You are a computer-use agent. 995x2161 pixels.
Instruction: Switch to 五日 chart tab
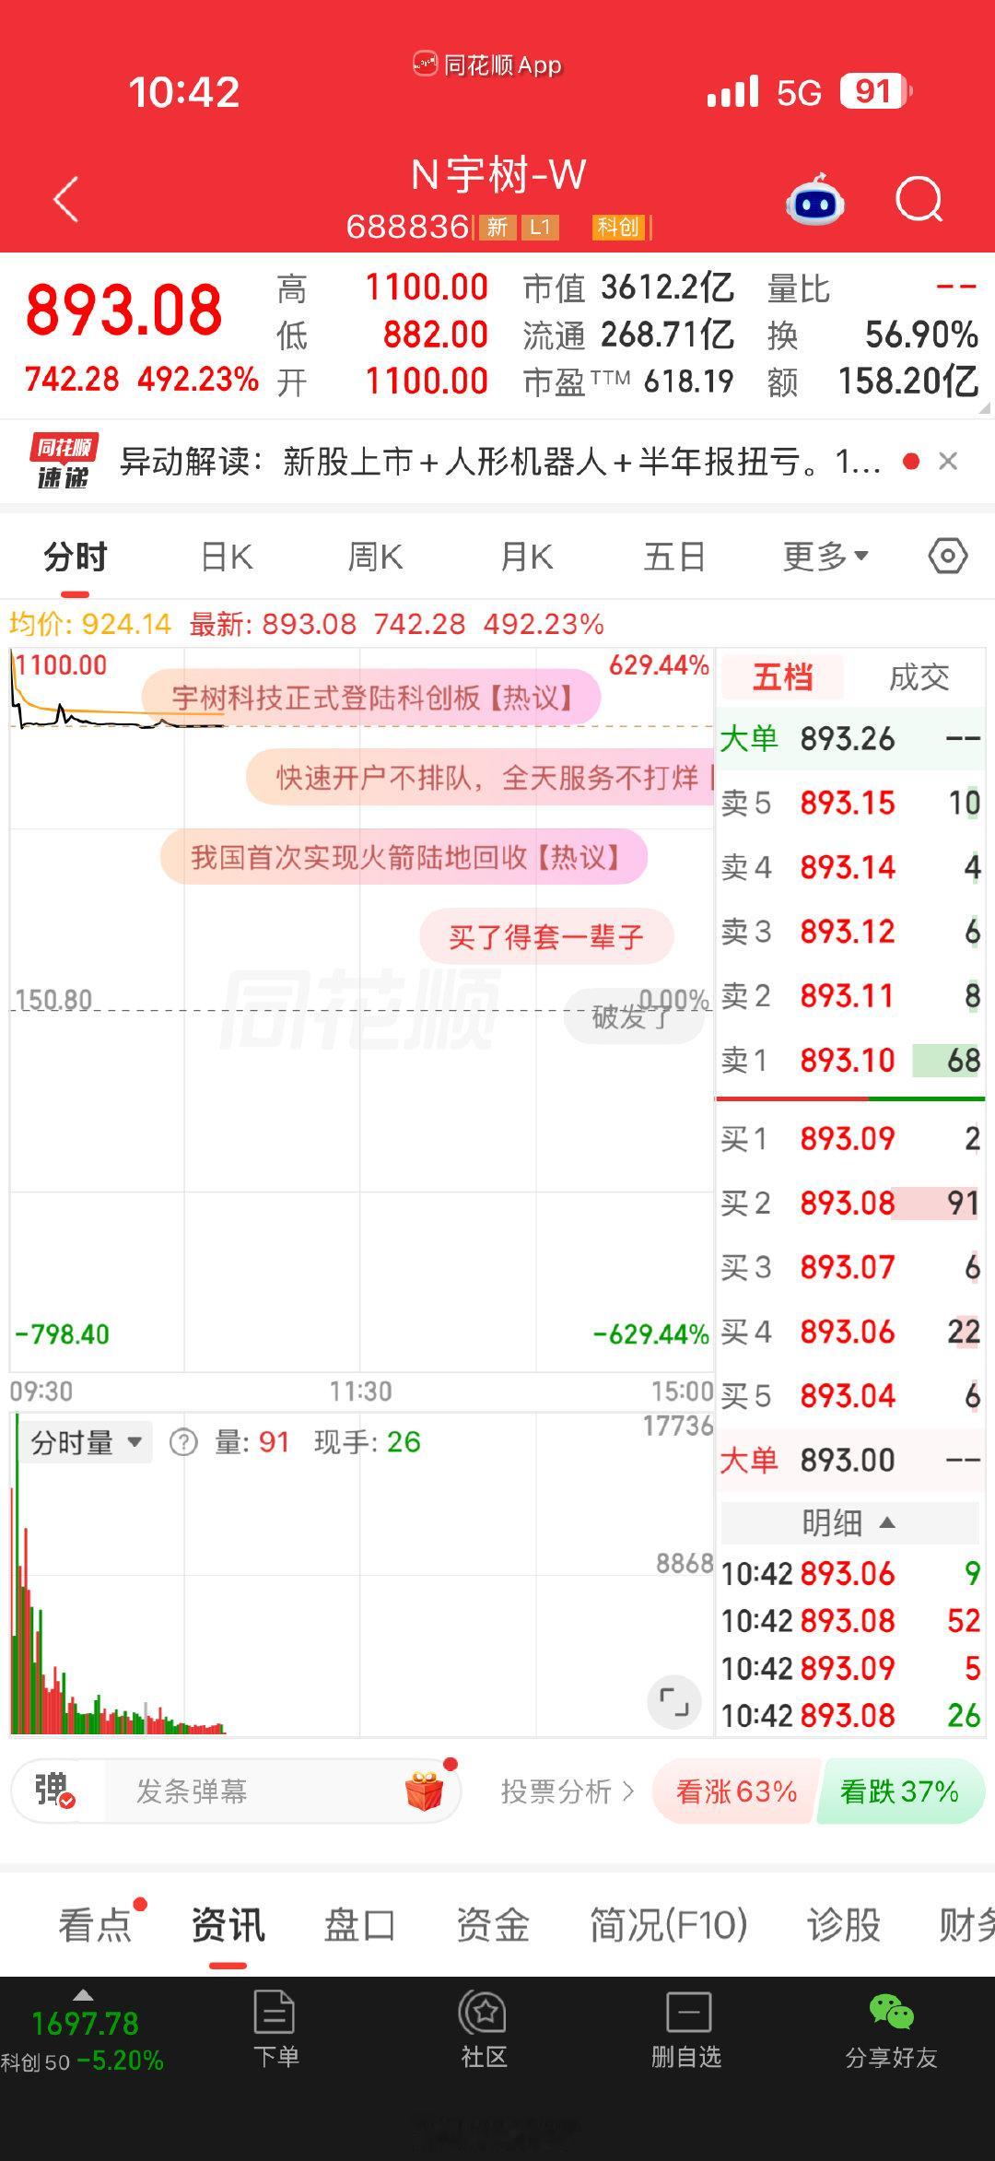pyautogui.click(x=674, y=557)
